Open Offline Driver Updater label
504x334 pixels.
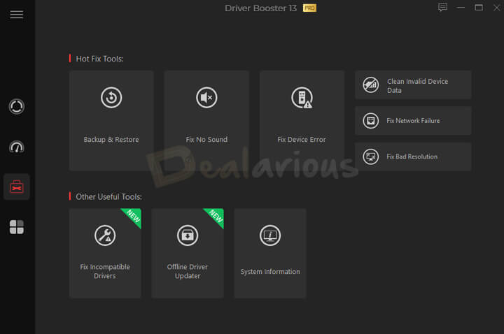coord(188,271)
